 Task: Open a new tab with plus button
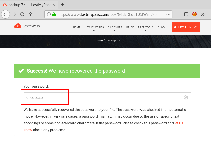click(62, 5)
